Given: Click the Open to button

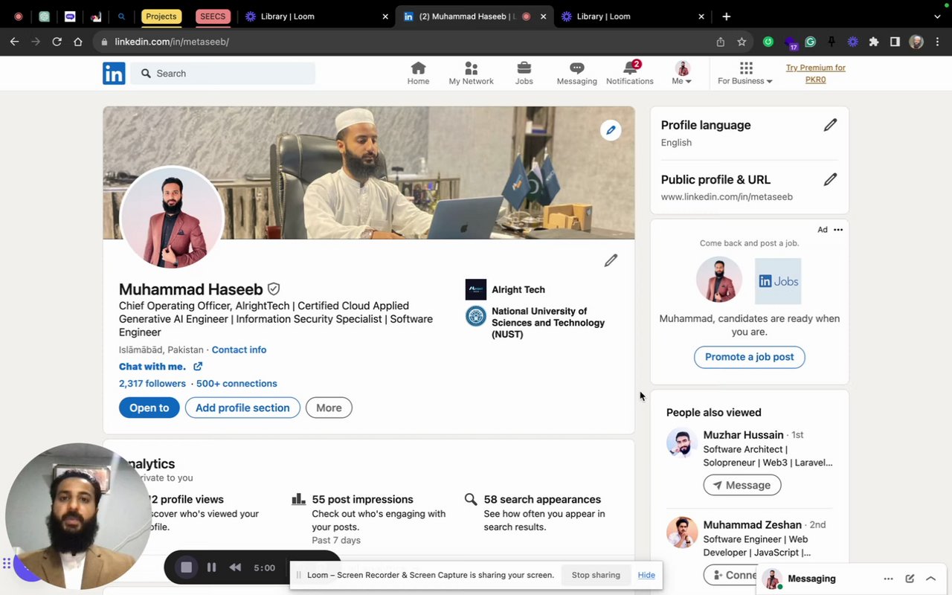Looking at the screenshot, I should (149, 408).
